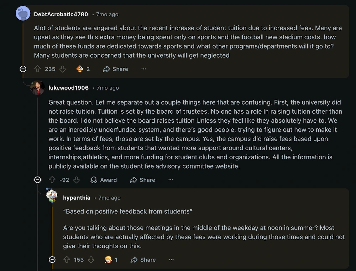
Task: Upvote DebtAcrobatic4780's post
Action: [38, 69]
